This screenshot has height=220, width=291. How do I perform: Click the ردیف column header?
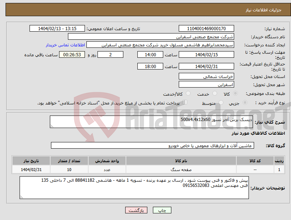pos(279,161)
